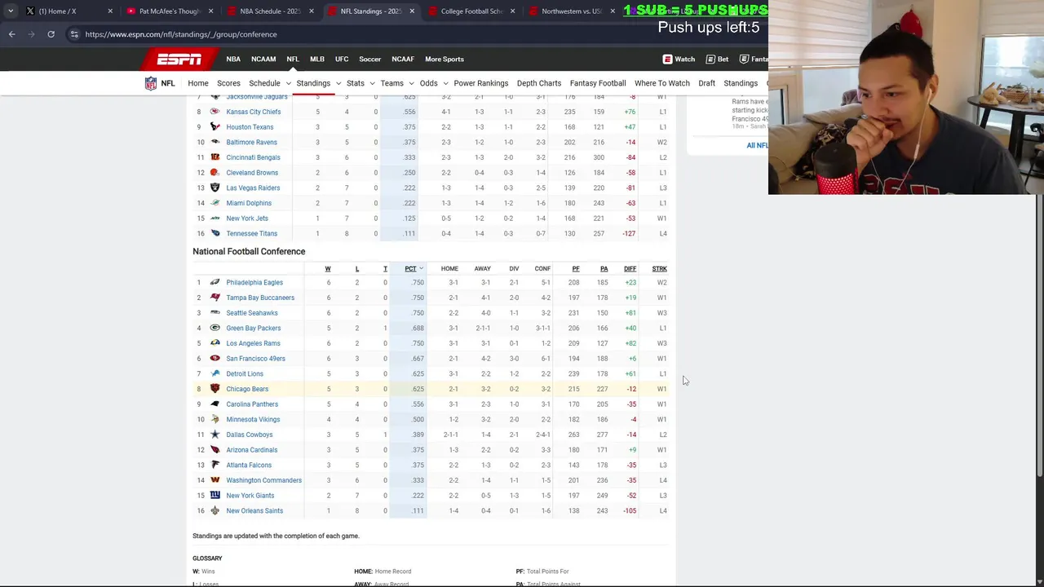This screenshot has height=587, width=1044.
Task: Sort NFC table by DIFF column
Action: 630,269
